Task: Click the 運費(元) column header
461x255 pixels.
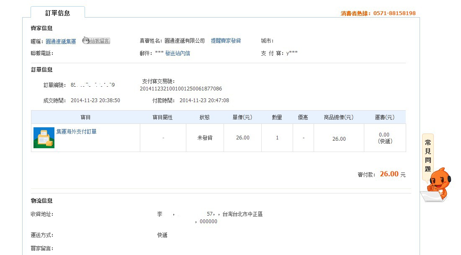Action: (384, 117)
